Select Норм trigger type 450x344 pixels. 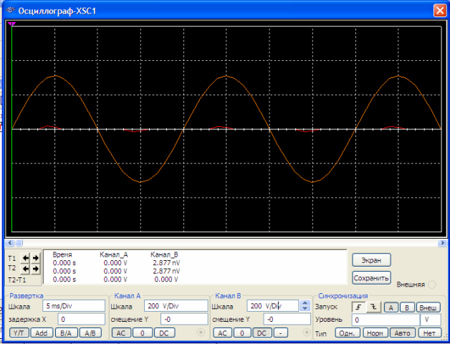pyautogui.click(x=375, y=333)
